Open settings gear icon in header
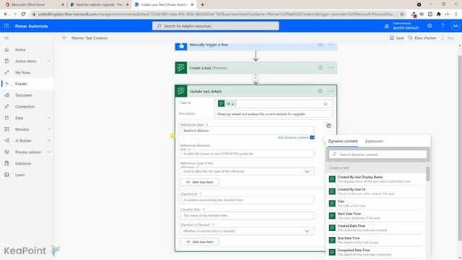 (x=430, y=26)
